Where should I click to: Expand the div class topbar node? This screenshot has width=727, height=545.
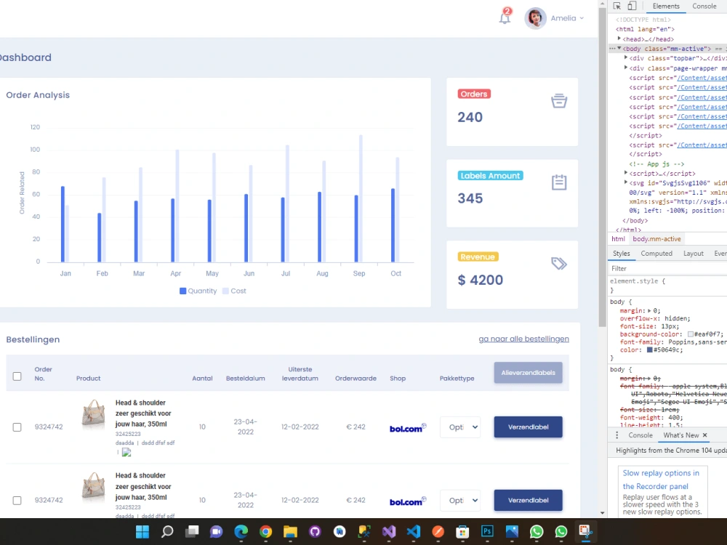(x=626, y=58)
